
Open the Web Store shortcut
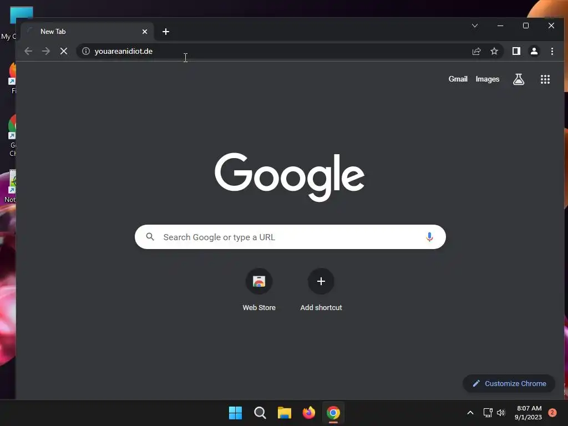(x=259, y=290)
